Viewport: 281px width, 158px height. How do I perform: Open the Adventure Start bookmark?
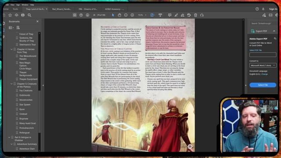tap(27, 149)
